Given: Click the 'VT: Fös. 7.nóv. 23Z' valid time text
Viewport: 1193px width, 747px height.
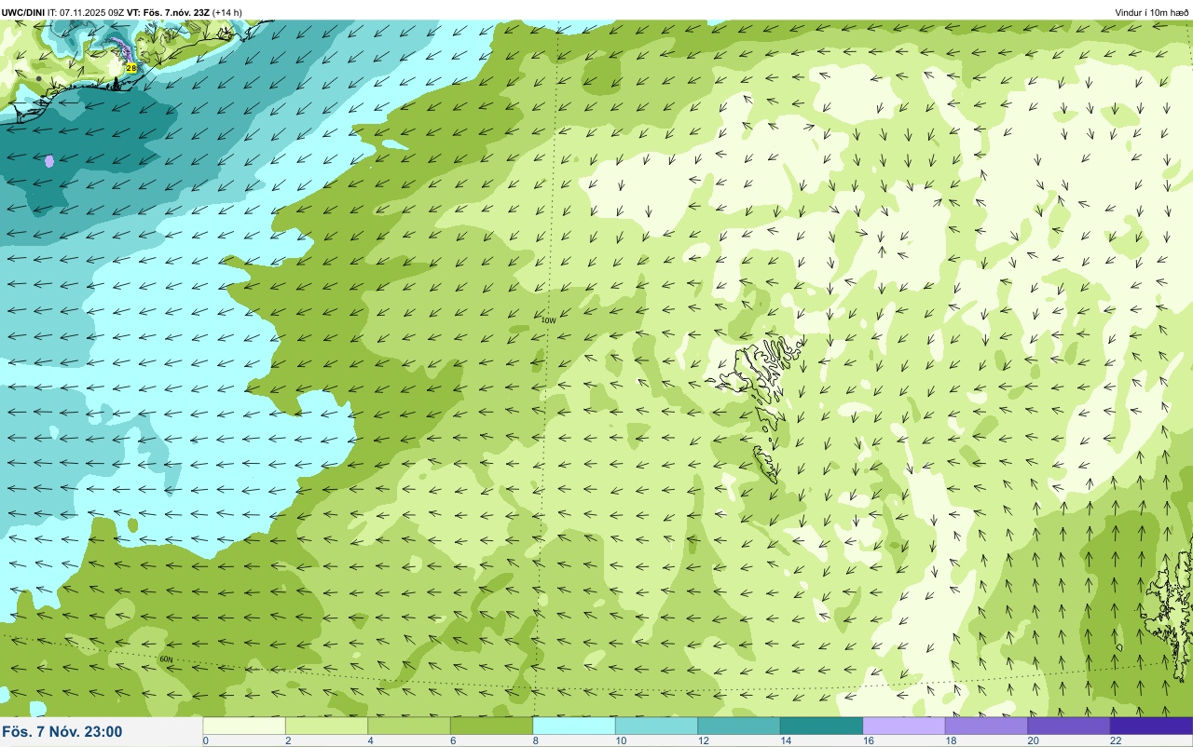Looking at the screenshot, I should [168, 12].
